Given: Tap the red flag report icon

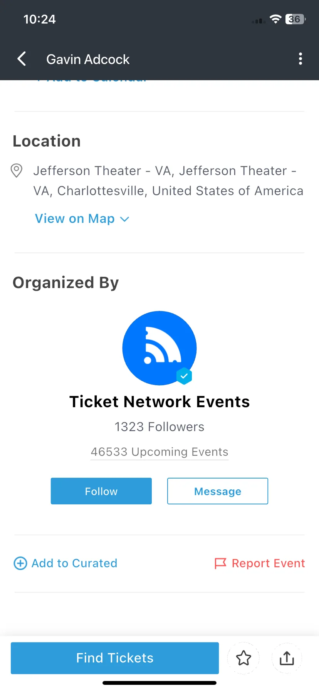Looking at the screenshot, I should coord(220,563).
